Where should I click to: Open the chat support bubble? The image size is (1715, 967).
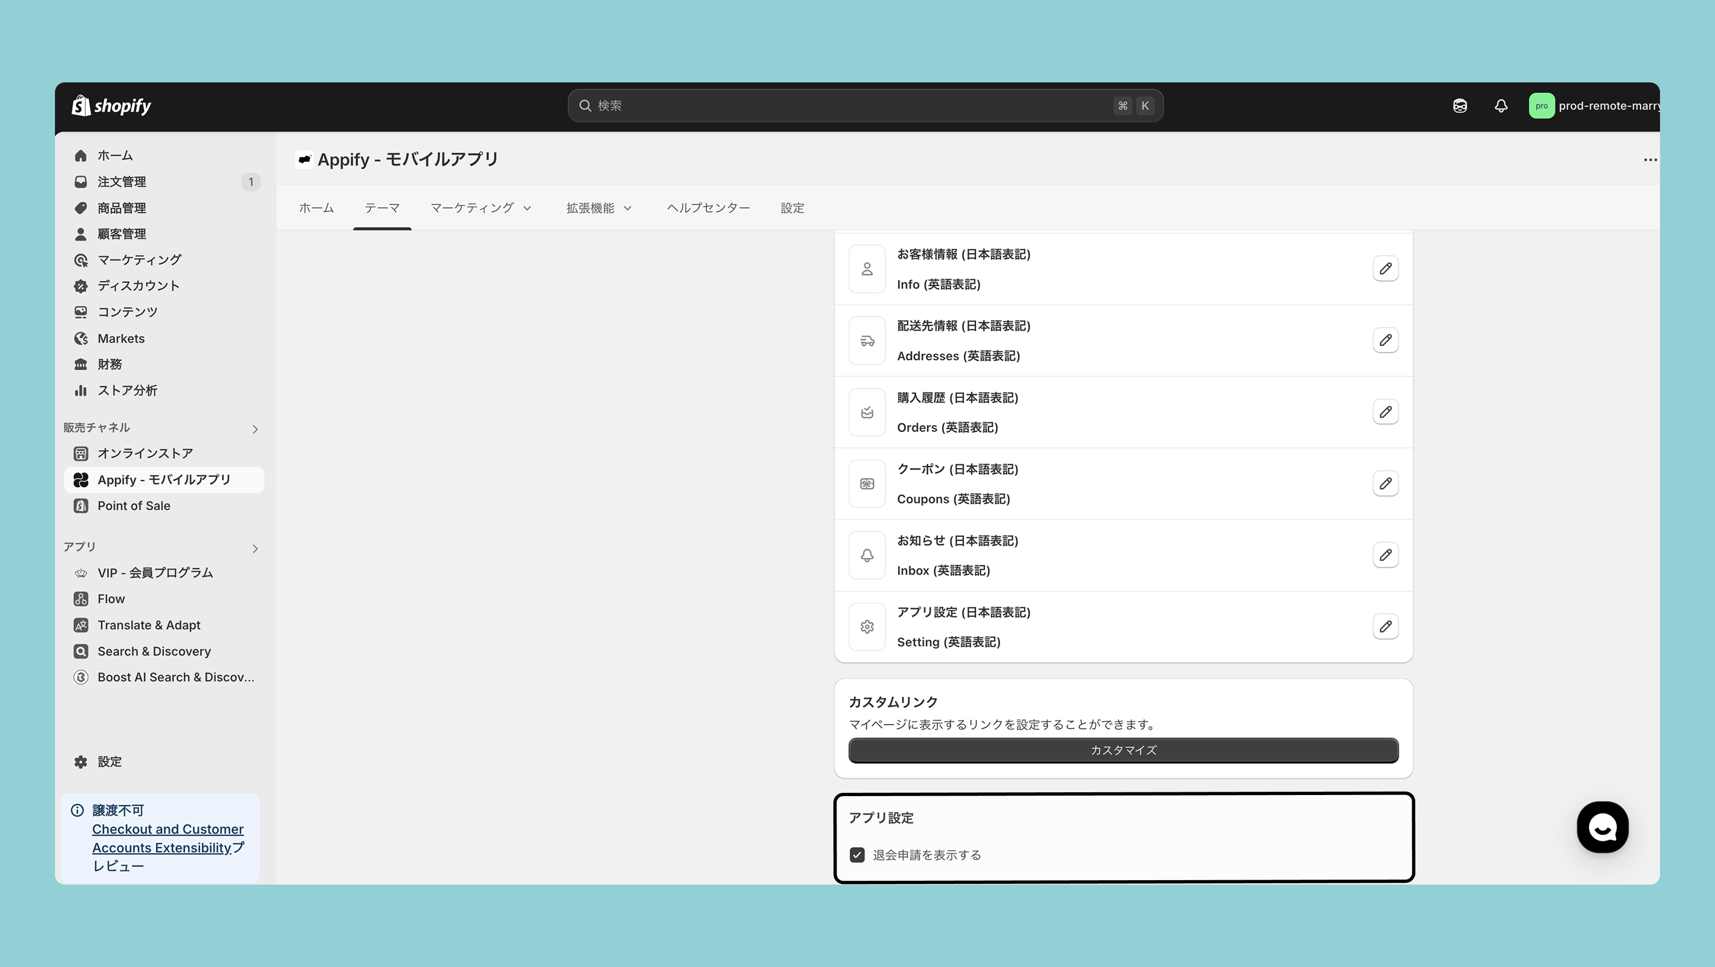[1602, 827]
